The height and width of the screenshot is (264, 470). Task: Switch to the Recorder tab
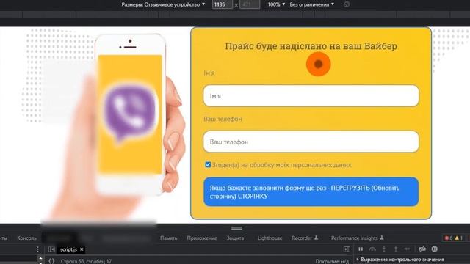pyautogui.click(x=305, y=238)
